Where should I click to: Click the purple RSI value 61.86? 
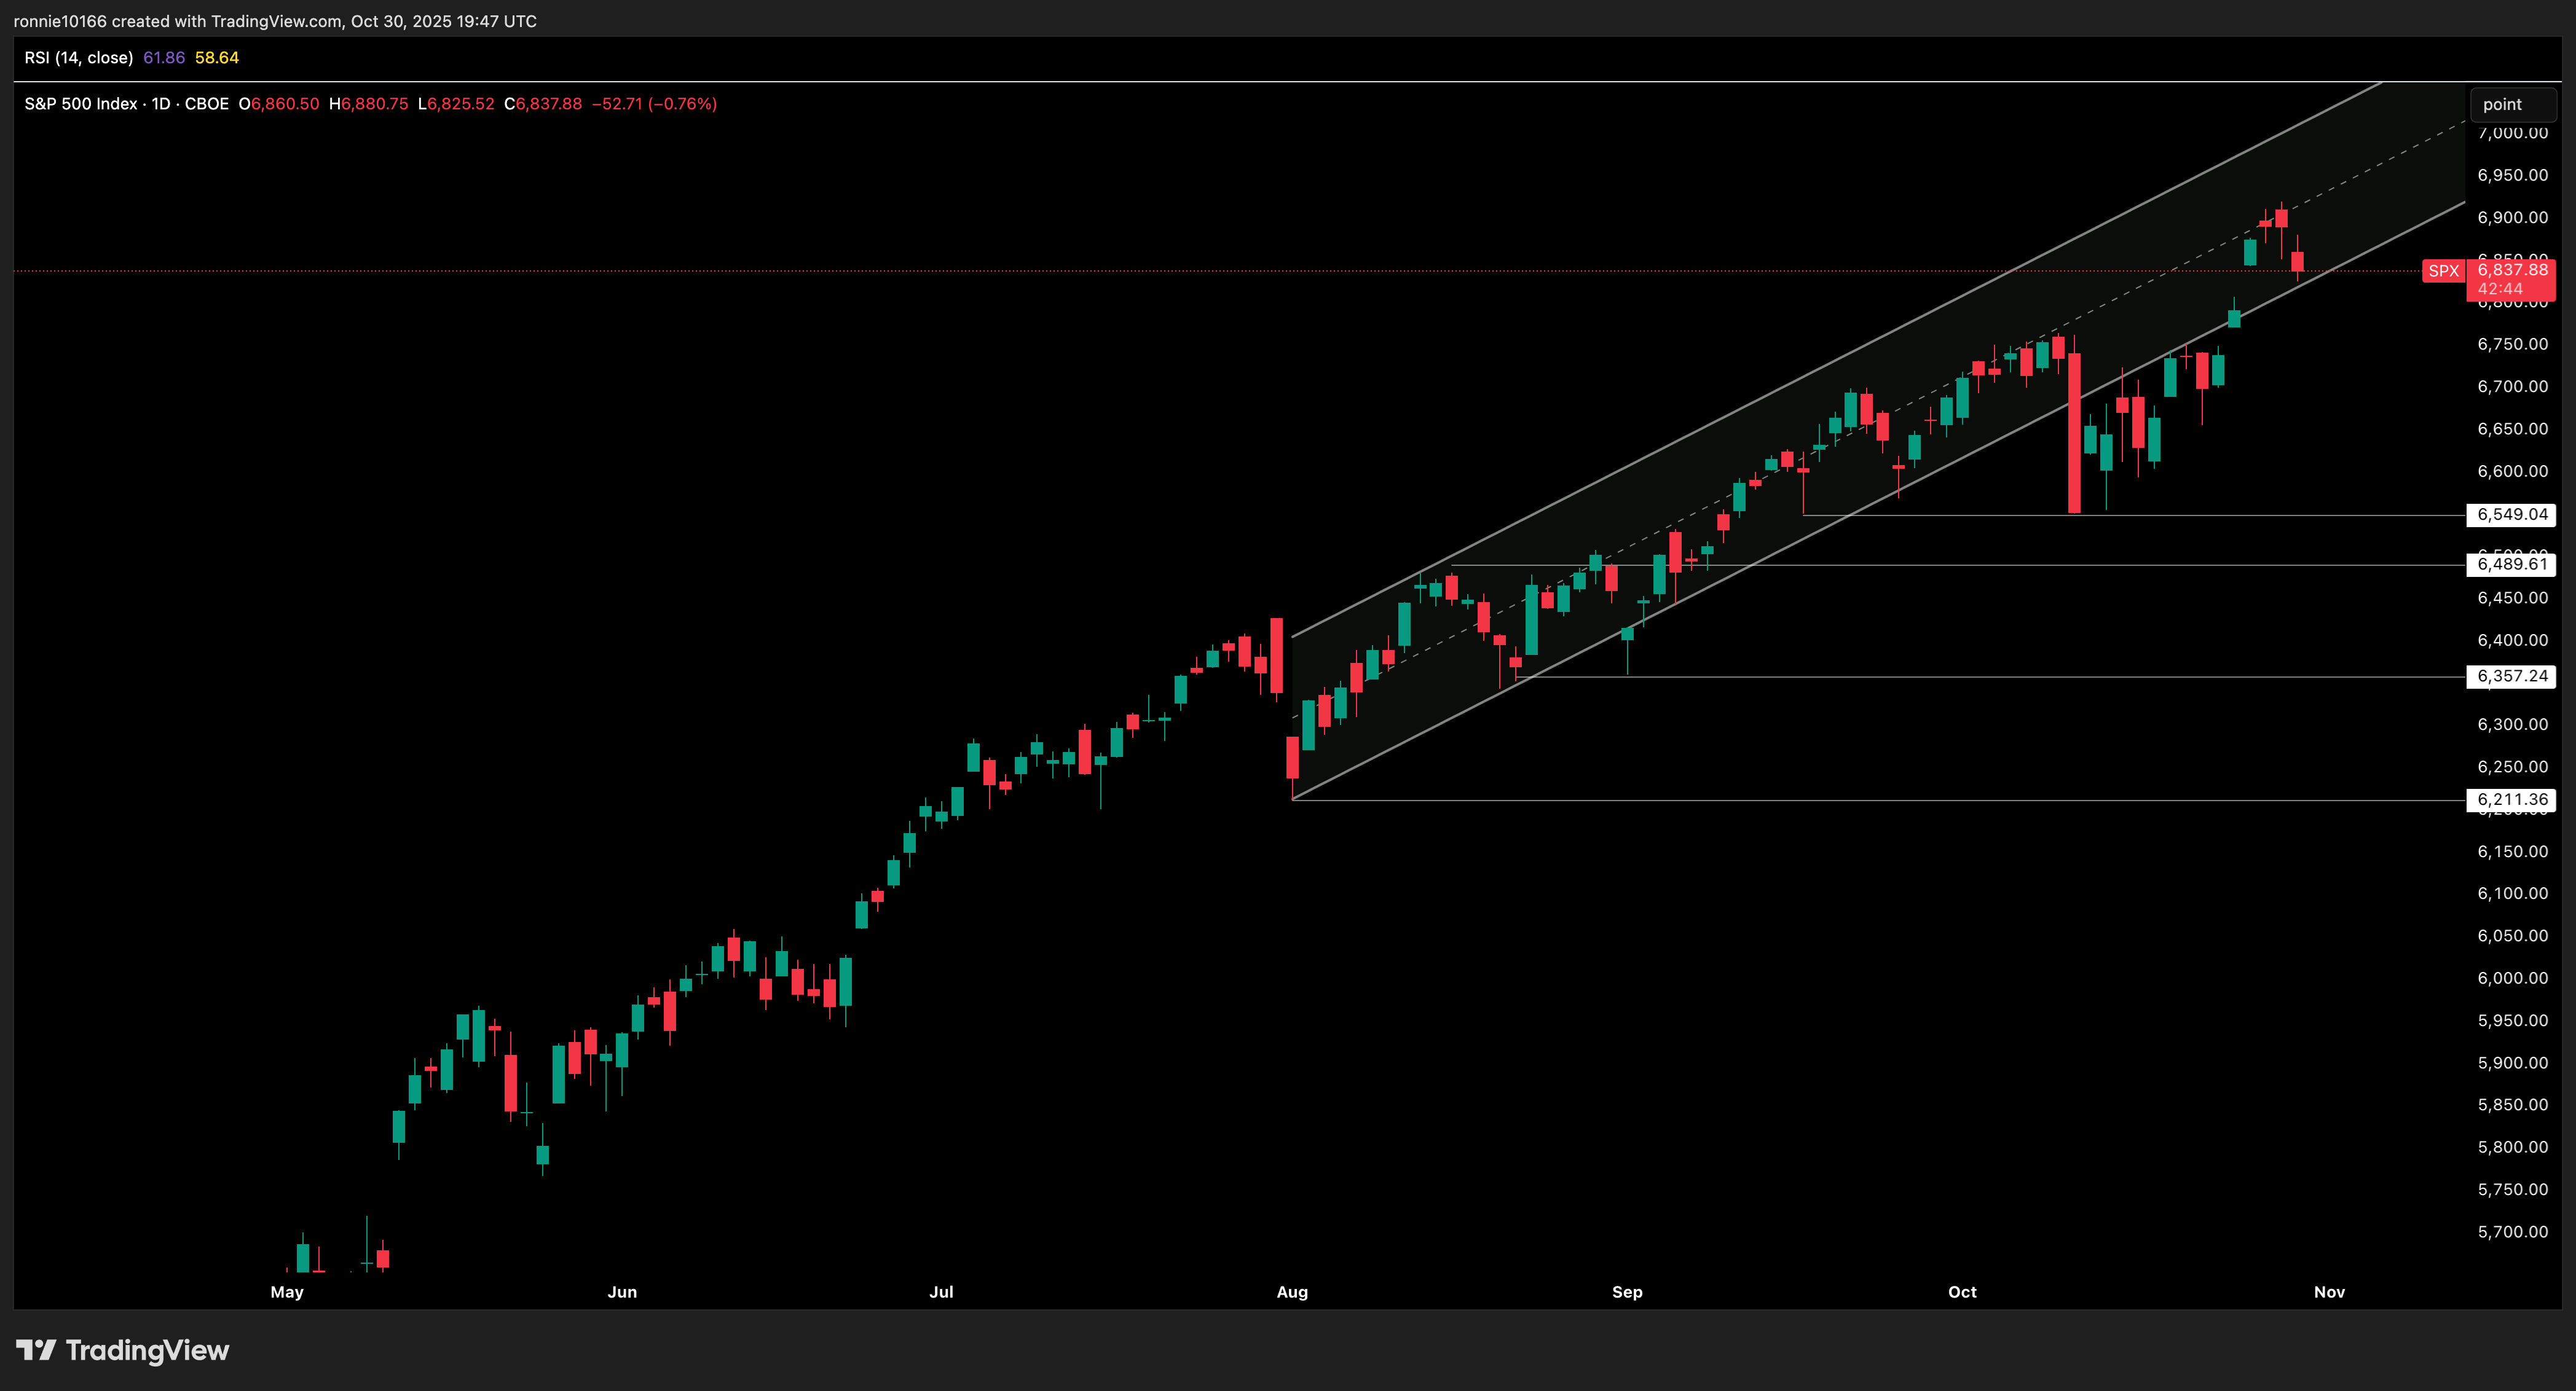[164, 58]
